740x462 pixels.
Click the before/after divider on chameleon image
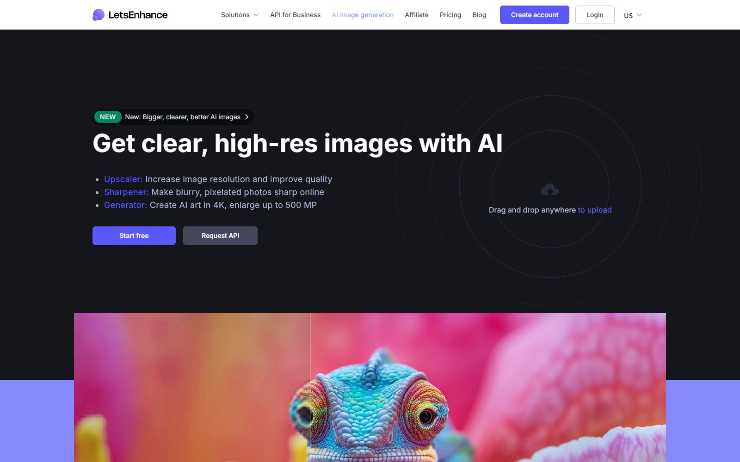[x=311, y=387]
